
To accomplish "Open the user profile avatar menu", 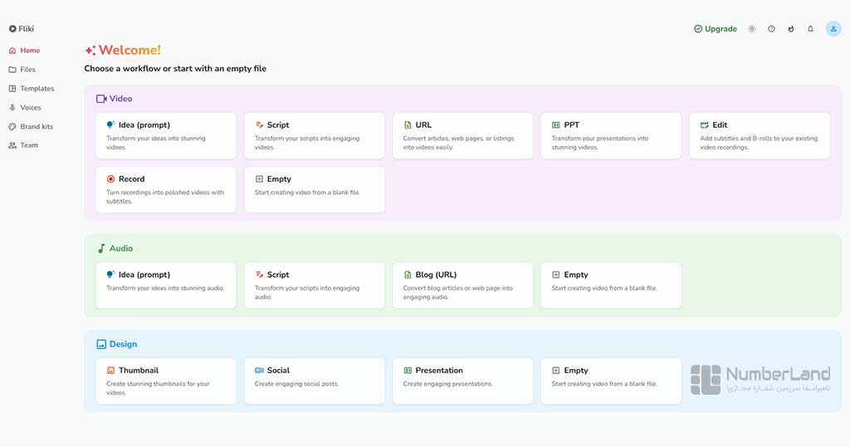I will (x=833, y=29).
